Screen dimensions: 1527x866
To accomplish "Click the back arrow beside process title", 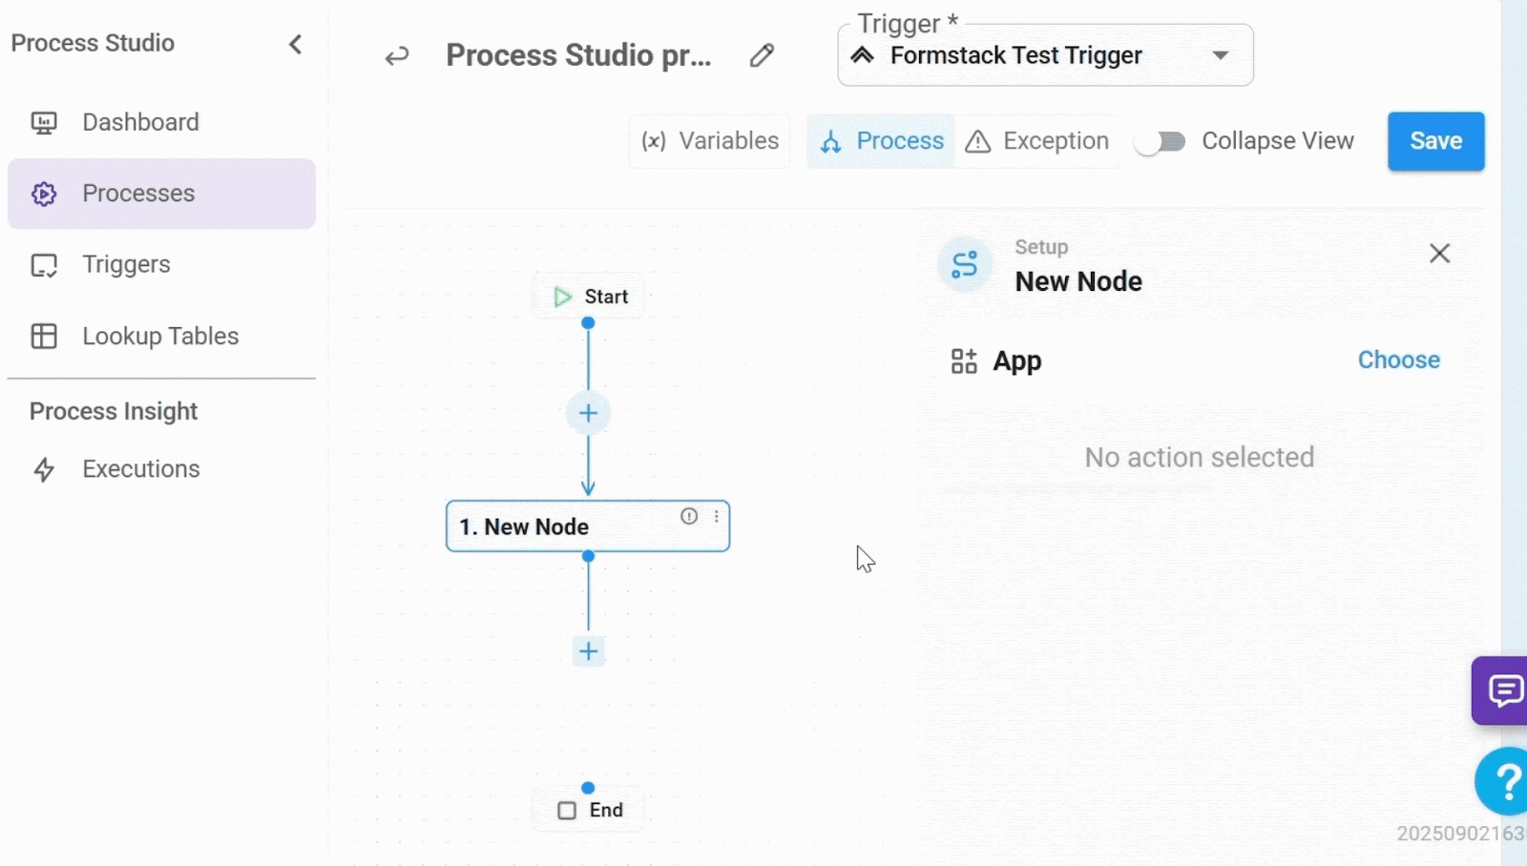I will coord(397,56).
